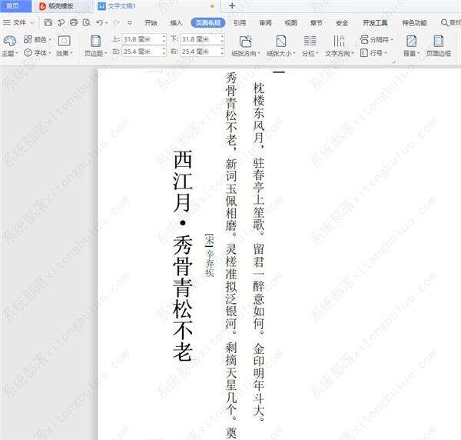This screenshot has height=440, width=461.
Task: Open Print Preview icon
Action: point(86,22)
